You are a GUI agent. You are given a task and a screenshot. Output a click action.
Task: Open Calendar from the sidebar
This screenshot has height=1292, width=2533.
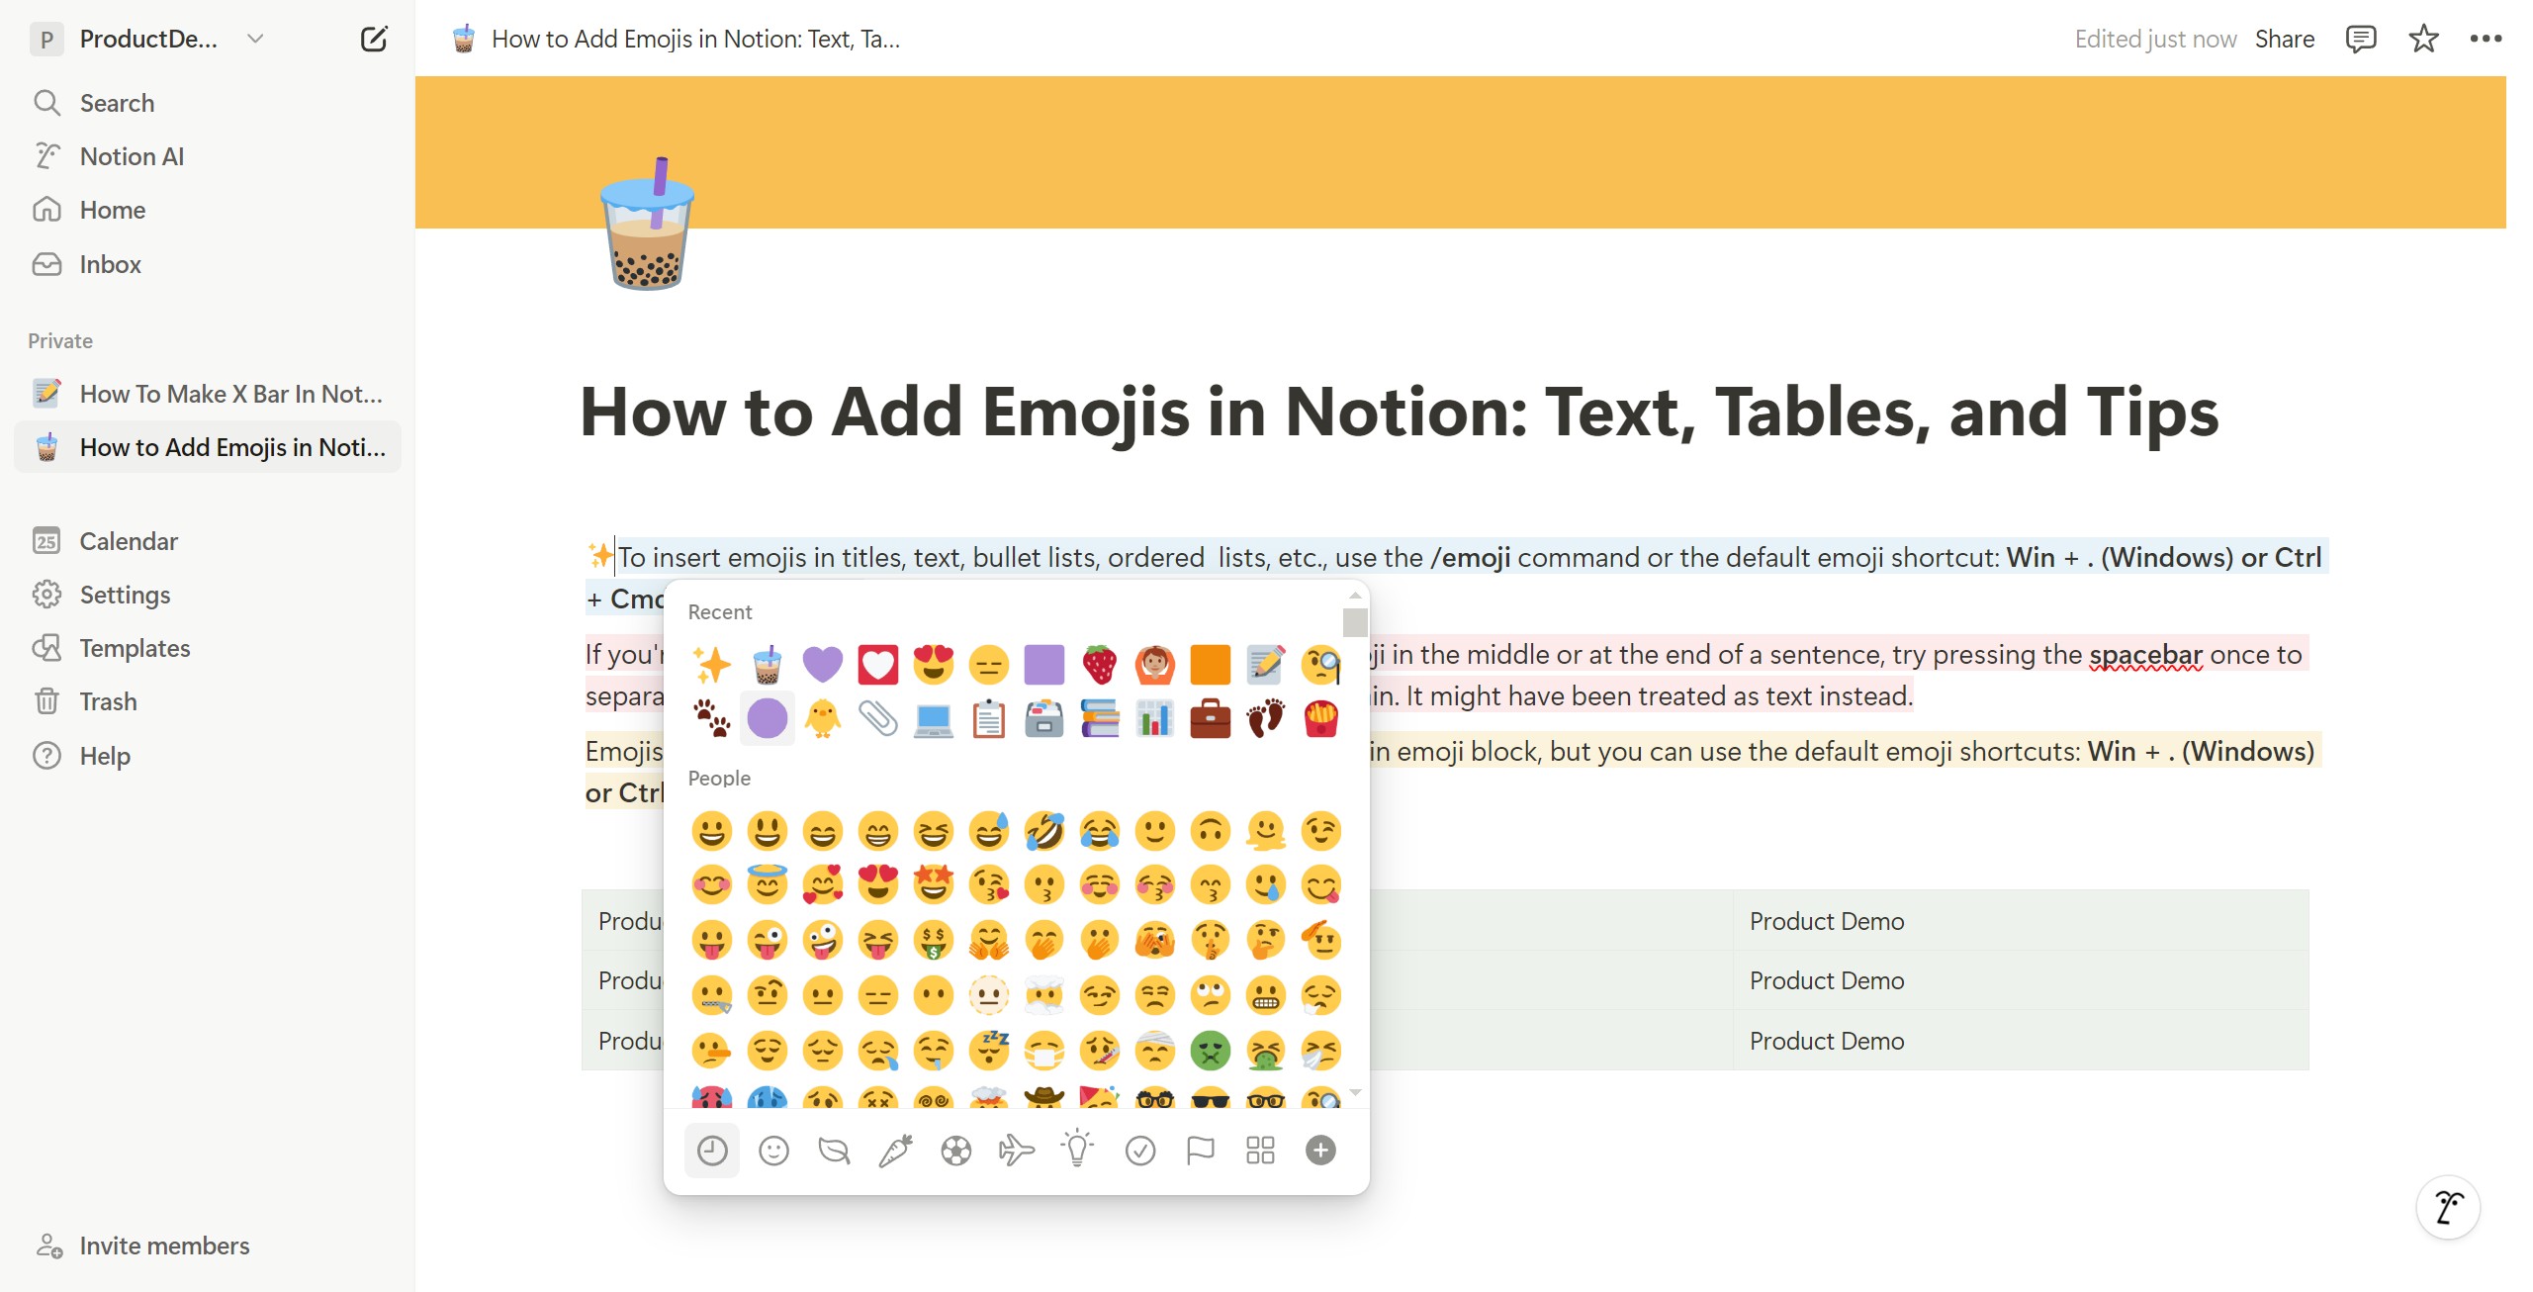point(208,541)
